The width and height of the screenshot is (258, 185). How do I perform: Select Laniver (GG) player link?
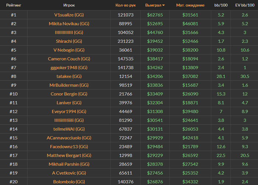tap(69, 103)
